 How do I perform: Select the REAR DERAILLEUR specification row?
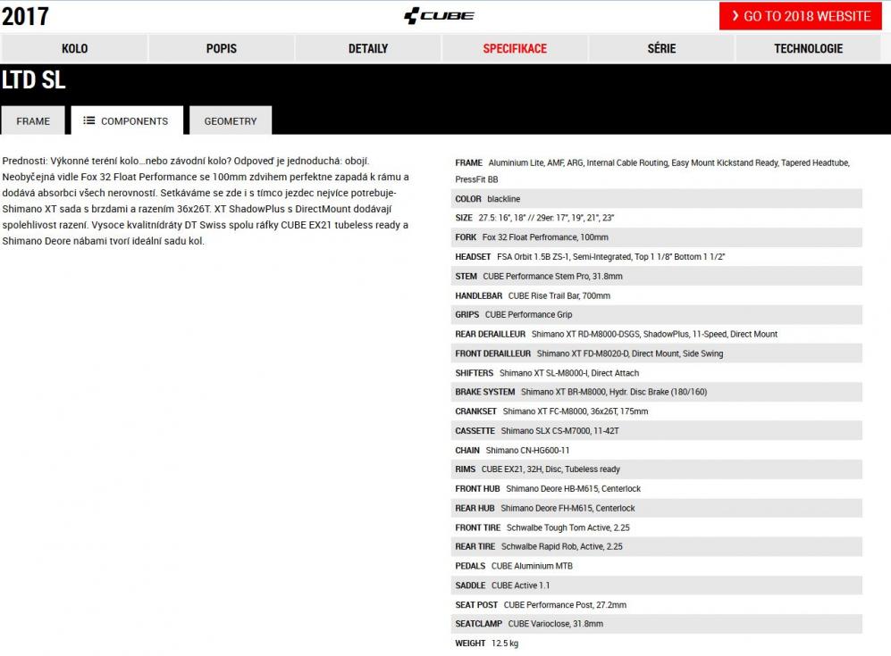(x=656, y=334)
